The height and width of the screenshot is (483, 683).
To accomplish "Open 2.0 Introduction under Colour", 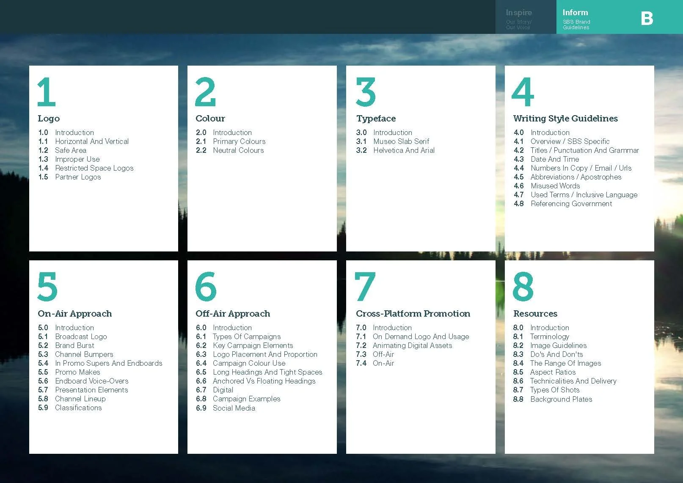I will pyautogui.click(x=224, y=132).
